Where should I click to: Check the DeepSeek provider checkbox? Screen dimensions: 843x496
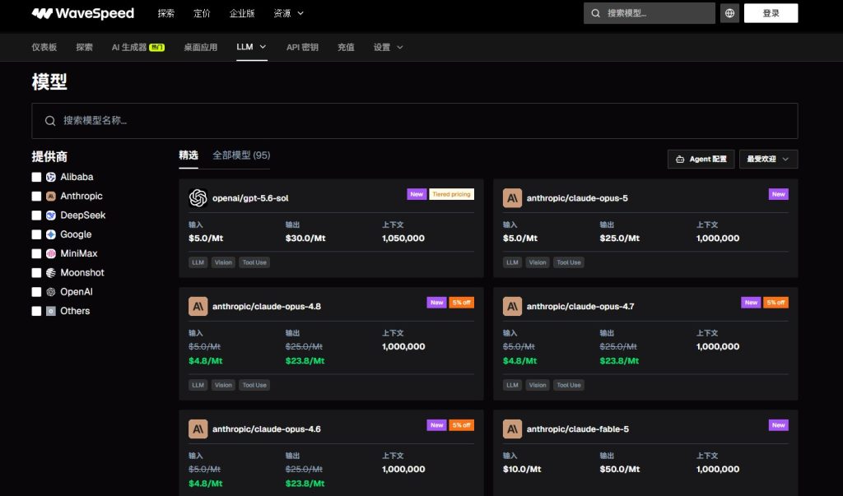click(36, 216)
